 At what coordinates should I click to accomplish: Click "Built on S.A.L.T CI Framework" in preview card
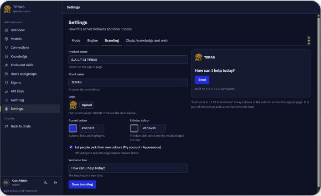(x=215, y=89)
